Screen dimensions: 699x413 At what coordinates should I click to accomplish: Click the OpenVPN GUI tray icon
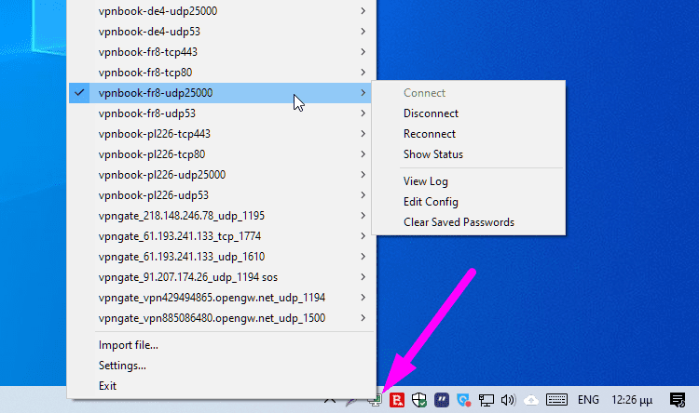(x=375, y=400)
